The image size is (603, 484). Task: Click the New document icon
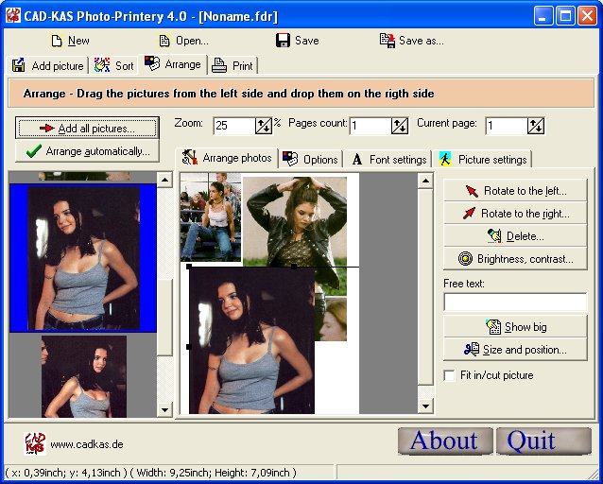56,41
